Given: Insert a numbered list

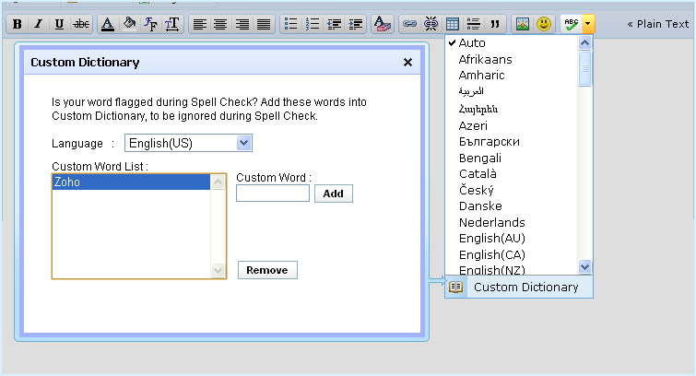Looking at the screenshot, I should [x=313, y=25].
